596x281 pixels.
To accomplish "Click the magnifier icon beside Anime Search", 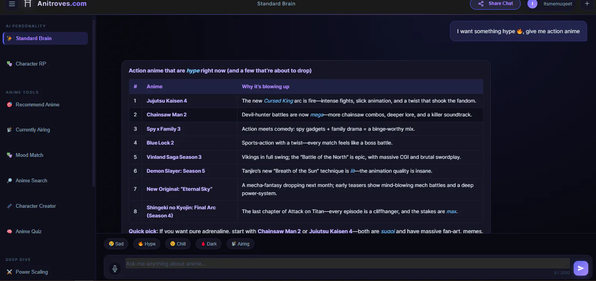I will coord(10,181).
